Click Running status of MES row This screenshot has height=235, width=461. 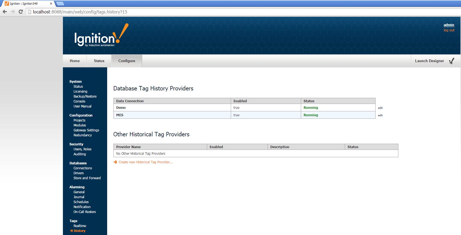pos(311,115)
